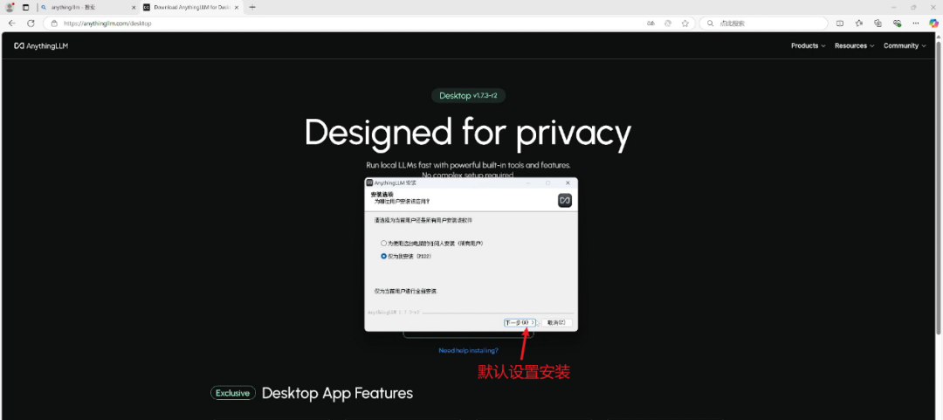Viewport: 943px width, 420px height.
Task: Open the tab actions menu icon
Action: [26, 7]
